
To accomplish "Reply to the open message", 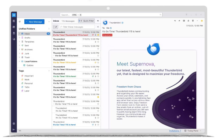I will click(175, 21).
